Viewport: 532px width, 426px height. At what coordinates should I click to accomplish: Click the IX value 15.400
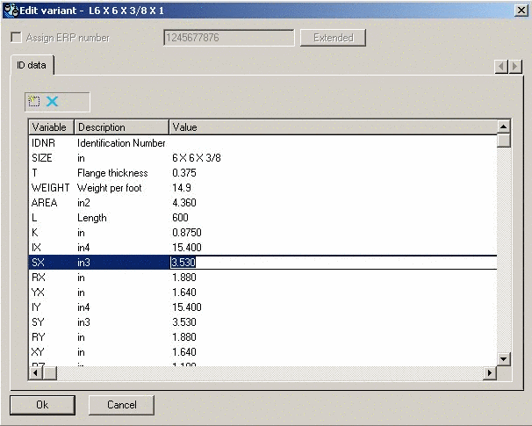click(187, 248)
